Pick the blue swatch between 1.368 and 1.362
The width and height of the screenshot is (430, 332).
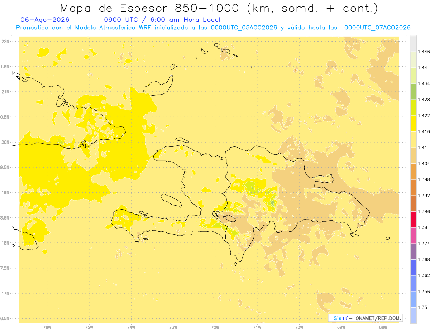[413, 267]
